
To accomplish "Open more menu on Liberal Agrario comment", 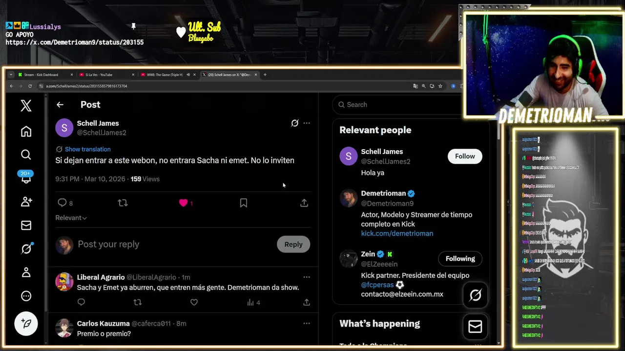I will pos(307,277).
